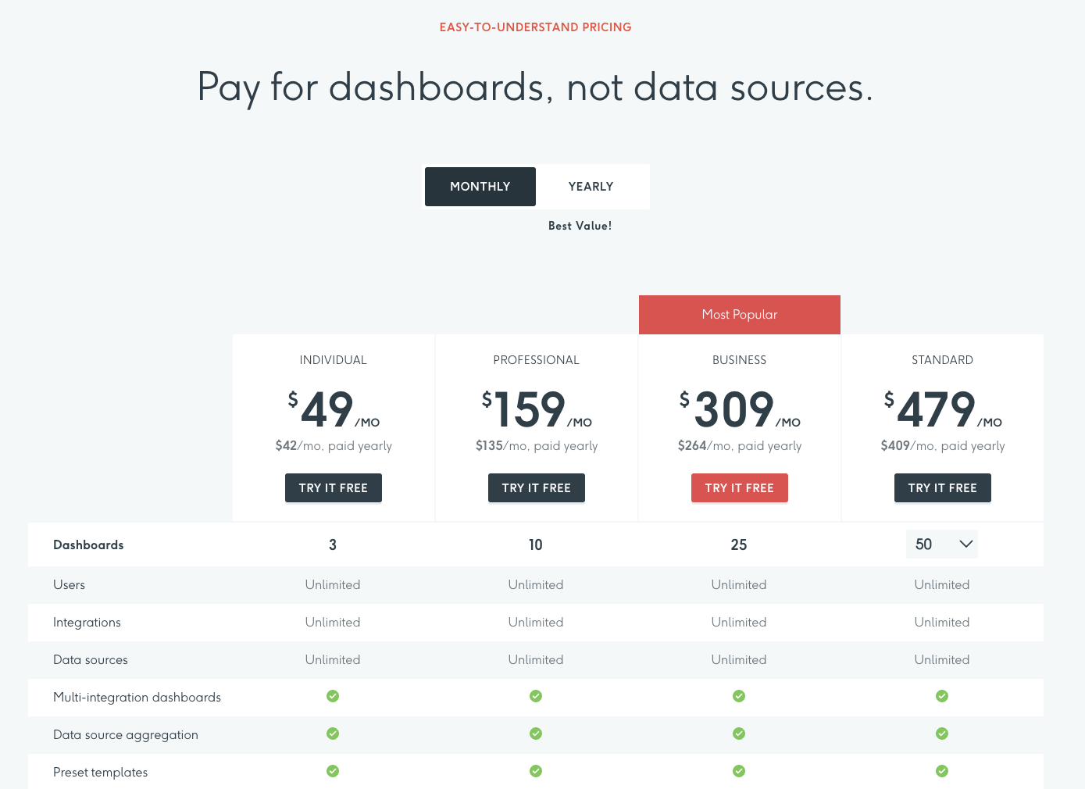This screenshot has width=1085, height=789.
Task: Click the Individual plan's Data source aggregation checkmark
Action: click(x=333, y=734)
